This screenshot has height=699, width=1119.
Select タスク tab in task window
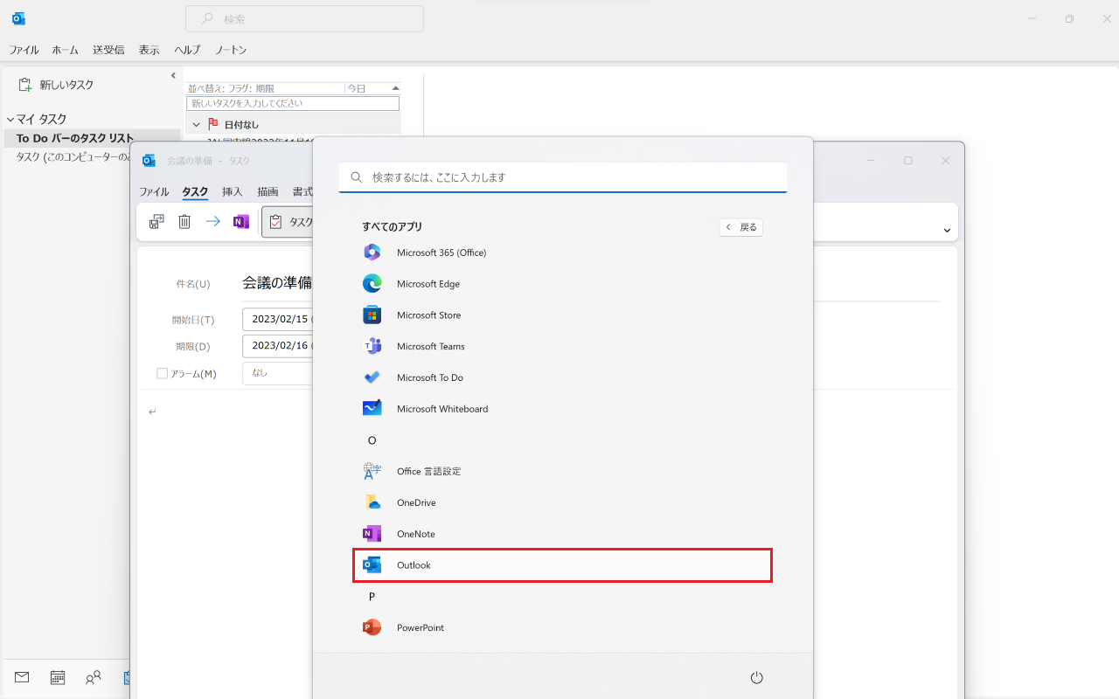click(195, 191)
